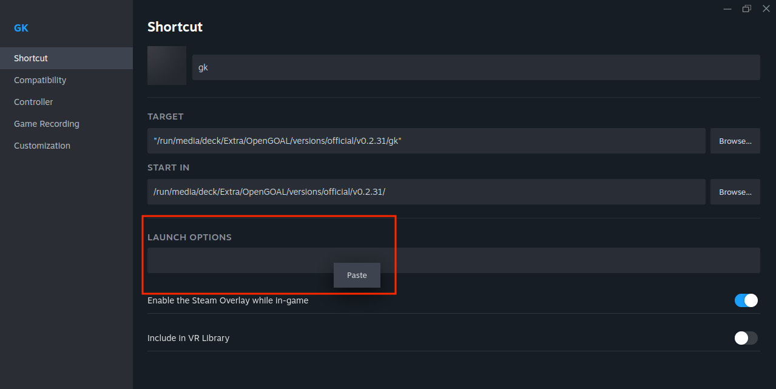This screenshot has width=776, height=389.
Task: Click Browse next to Target path
Action: pos(735,141)
